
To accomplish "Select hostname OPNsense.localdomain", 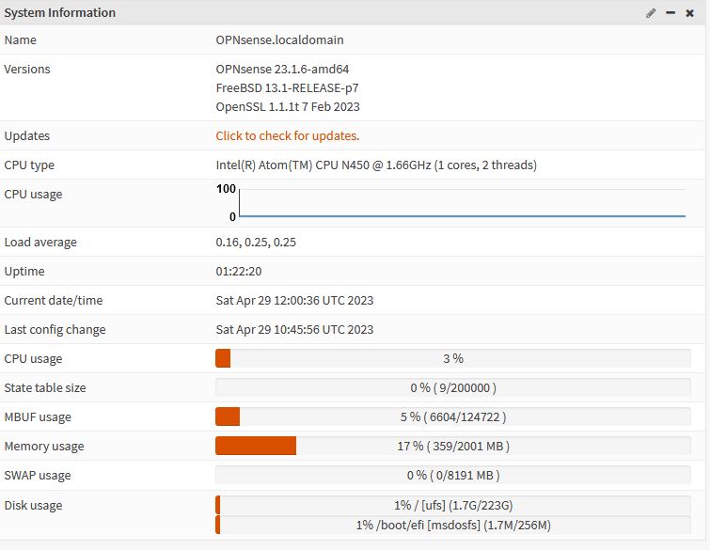I will click(x=280, y=39).
